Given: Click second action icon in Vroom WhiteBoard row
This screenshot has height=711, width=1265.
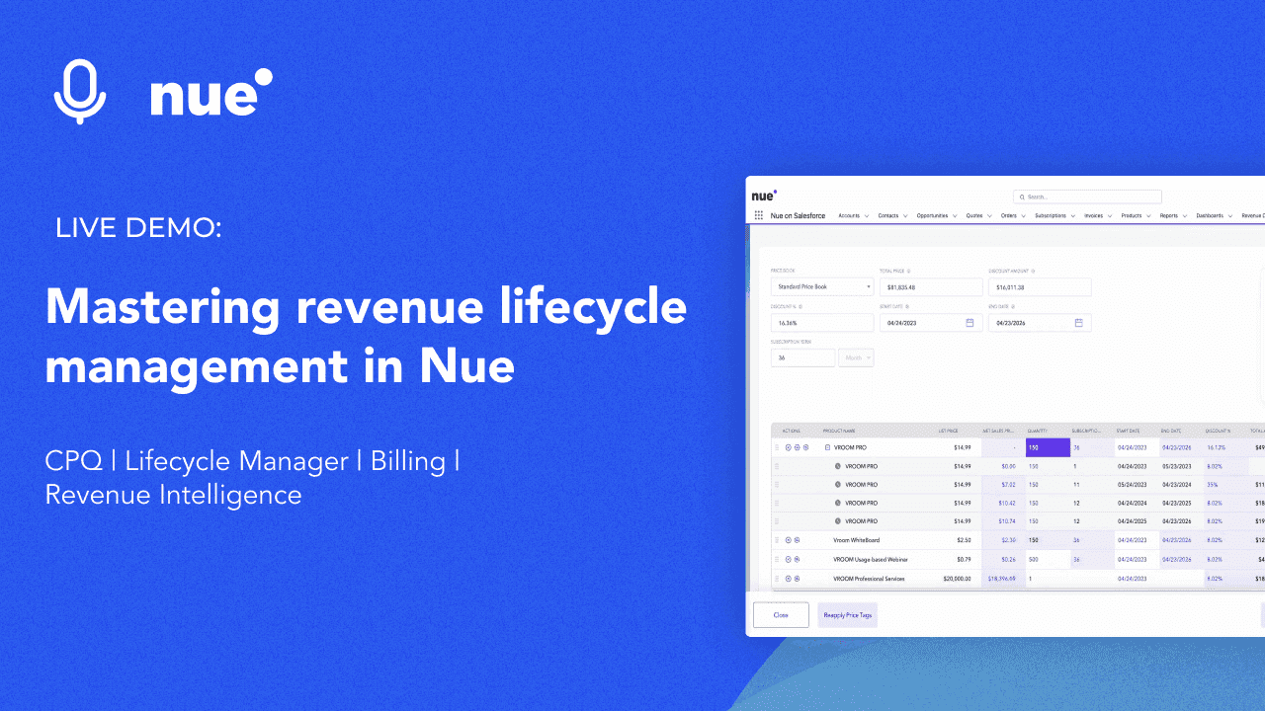Looking at the screenshot, I should point(797,540).
